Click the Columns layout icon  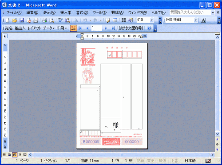click(x=123, y=20)
